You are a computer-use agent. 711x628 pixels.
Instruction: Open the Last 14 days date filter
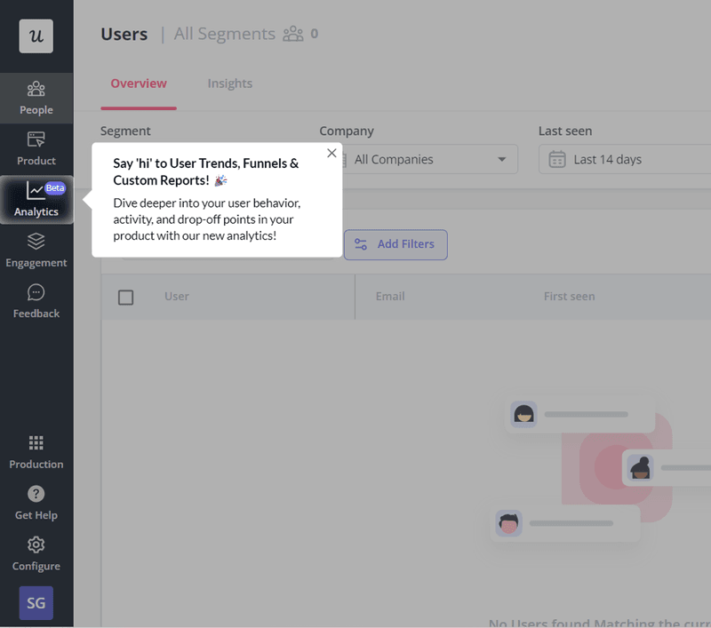click(622, 159)
